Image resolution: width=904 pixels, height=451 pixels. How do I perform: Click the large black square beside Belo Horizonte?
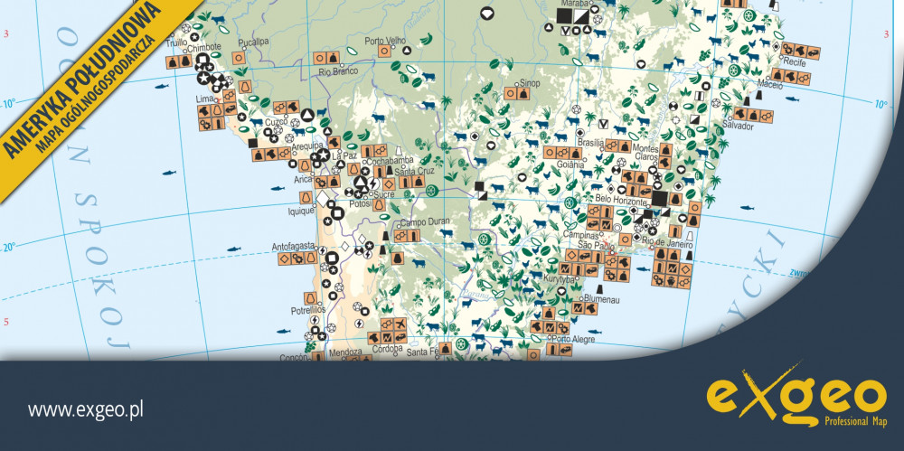point(660,198)
